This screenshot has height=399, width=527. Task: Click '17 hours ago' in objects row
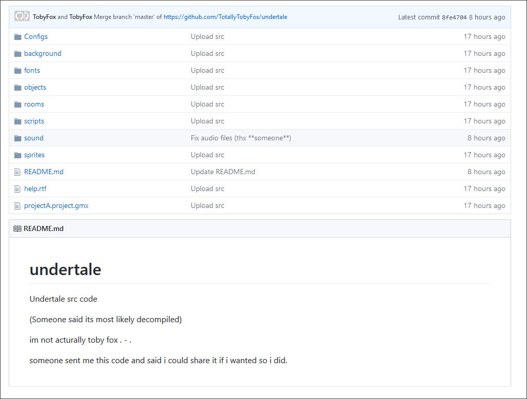[x=484, y=87]
